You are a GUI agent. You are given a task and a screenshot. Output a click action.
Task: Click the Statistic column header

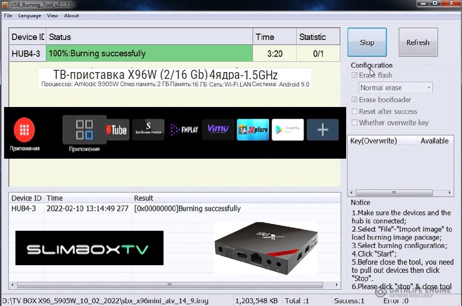pos(318,37)
